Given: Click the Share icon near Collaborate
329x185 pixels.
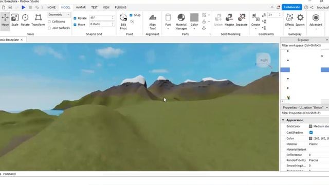Looking at the screenshot, I should click(x=312, y=7).
